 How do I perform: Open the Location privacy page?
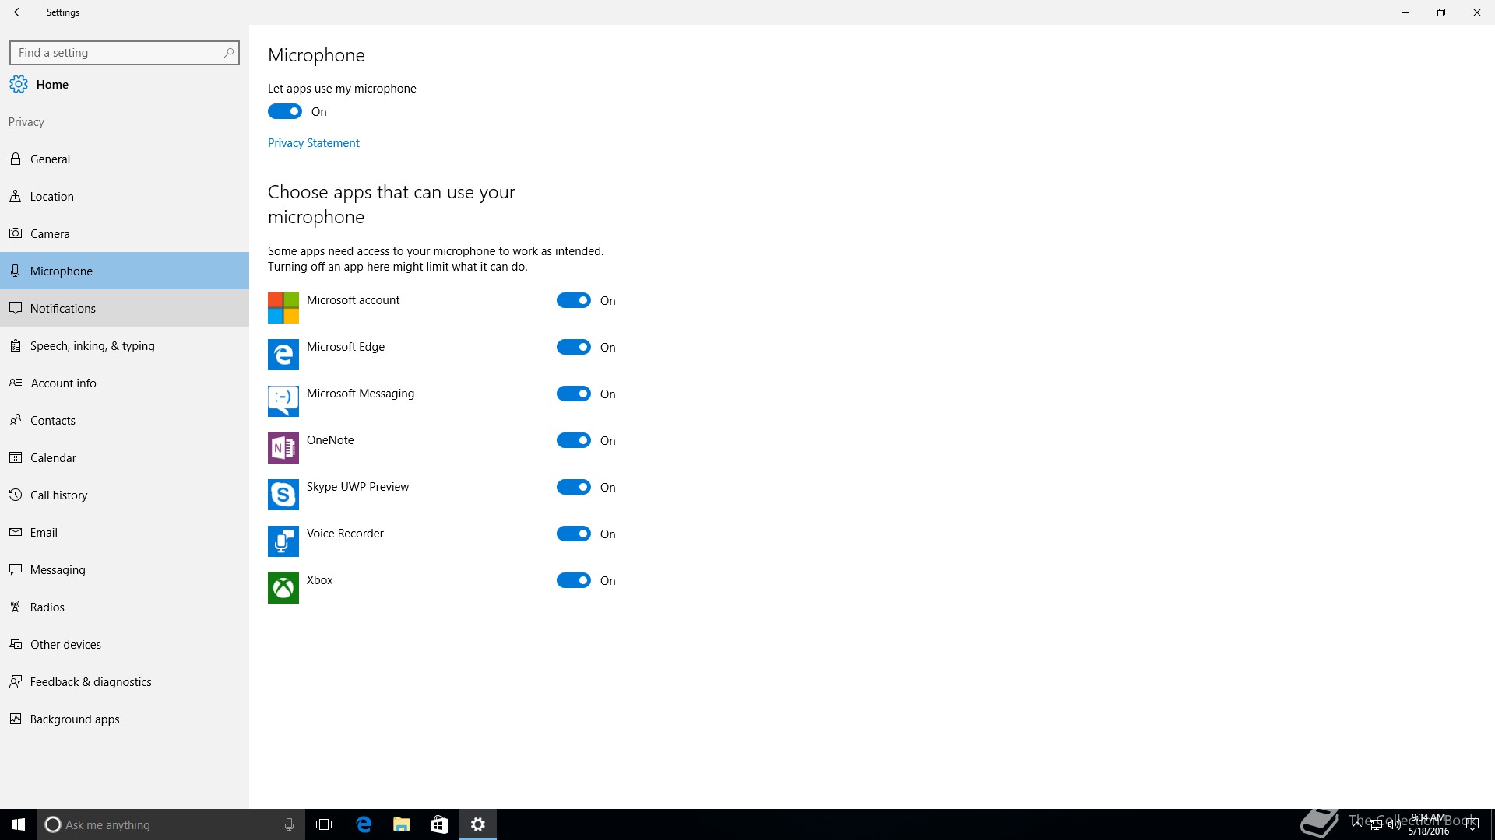[125, 196]
